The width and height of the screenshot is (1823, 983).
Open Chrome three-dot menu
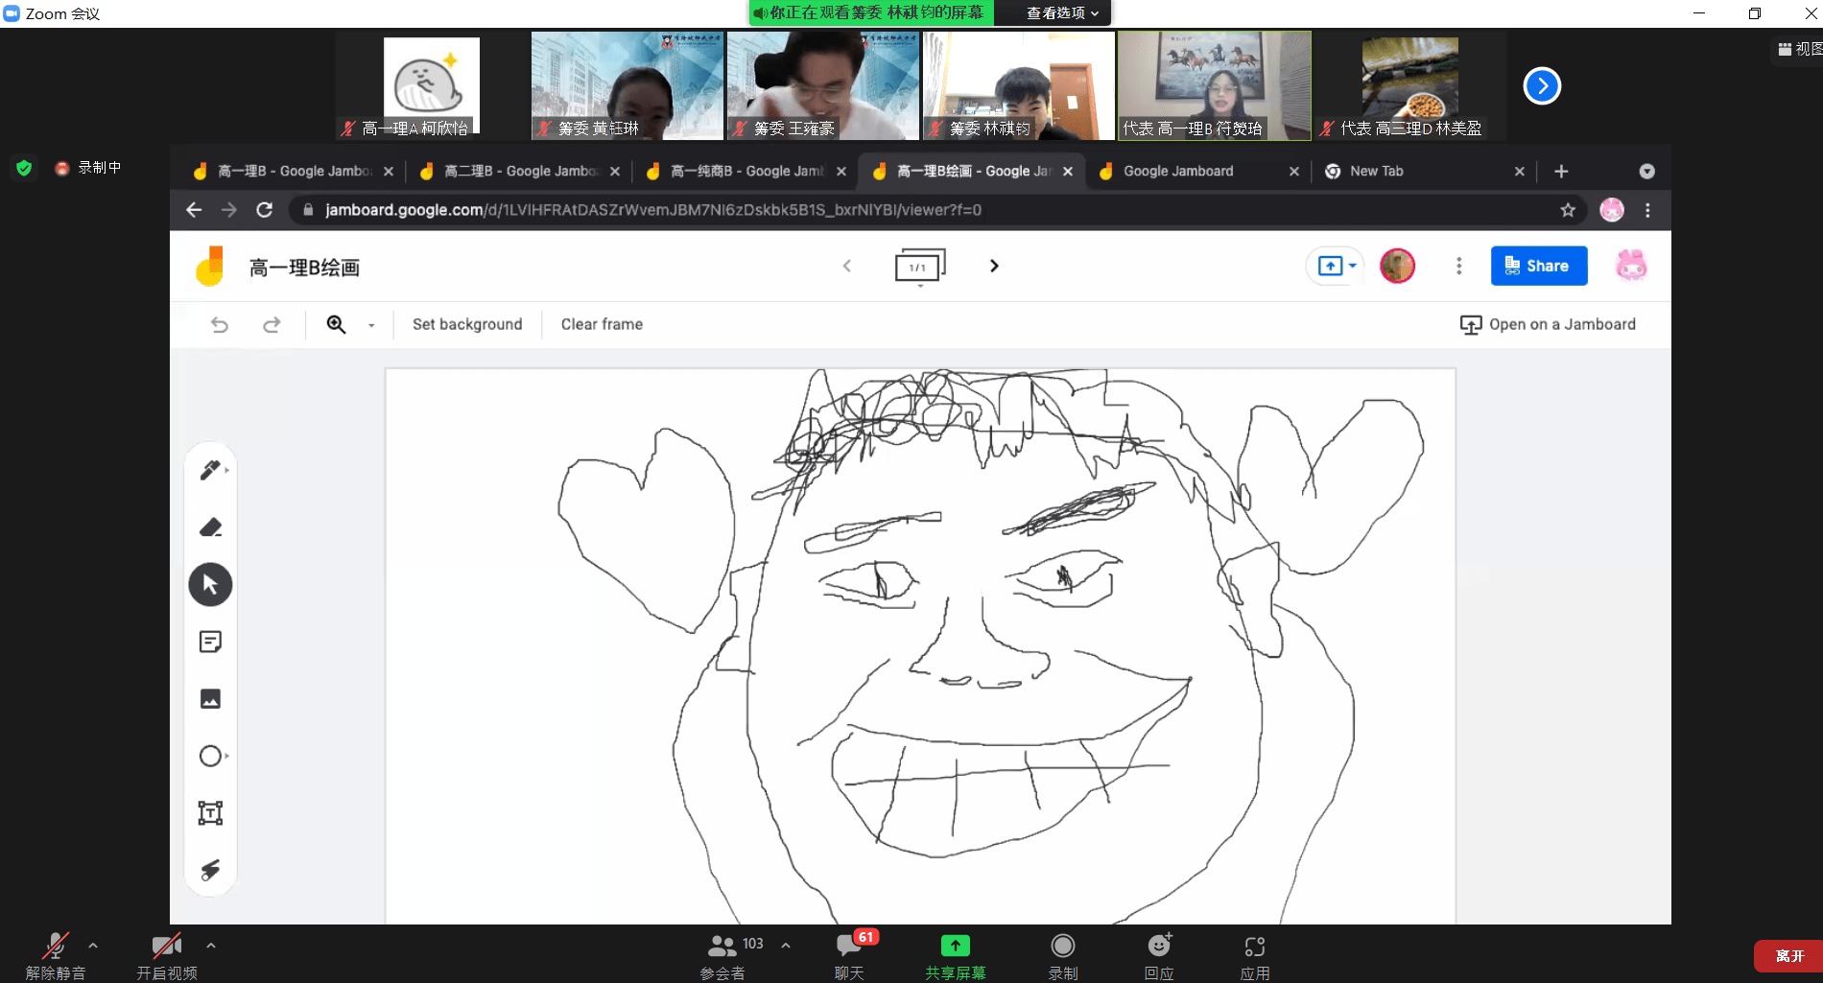click(1647, 209)
